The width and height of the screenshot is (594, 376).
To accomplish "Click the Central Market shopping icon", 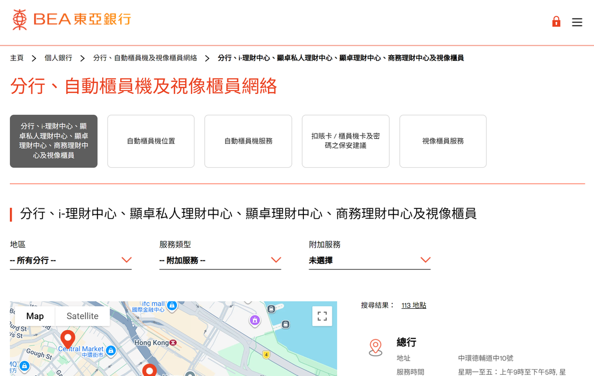I will click(x=111, y=350).
